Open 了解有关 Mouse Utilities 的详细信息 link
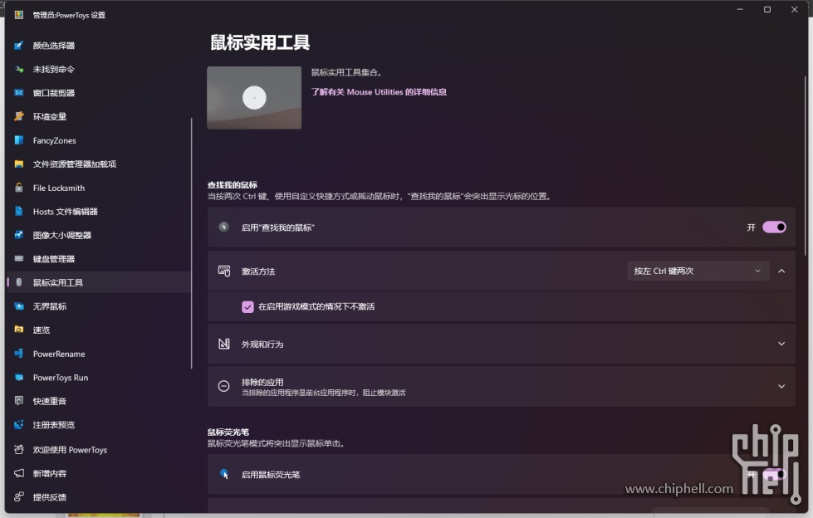This screenshot has width=813, height=518. click(379, 92)
